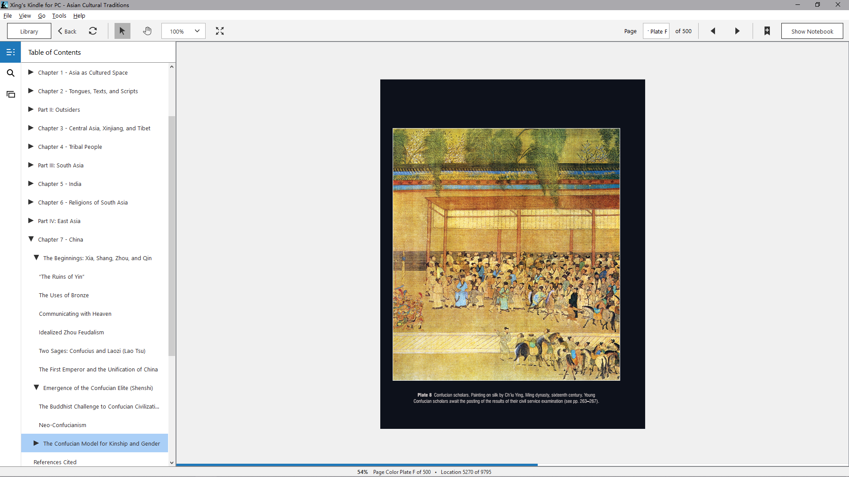Click the Plate 8 caption text
This screenshot has width=849, height=477.
pos(506,398)
